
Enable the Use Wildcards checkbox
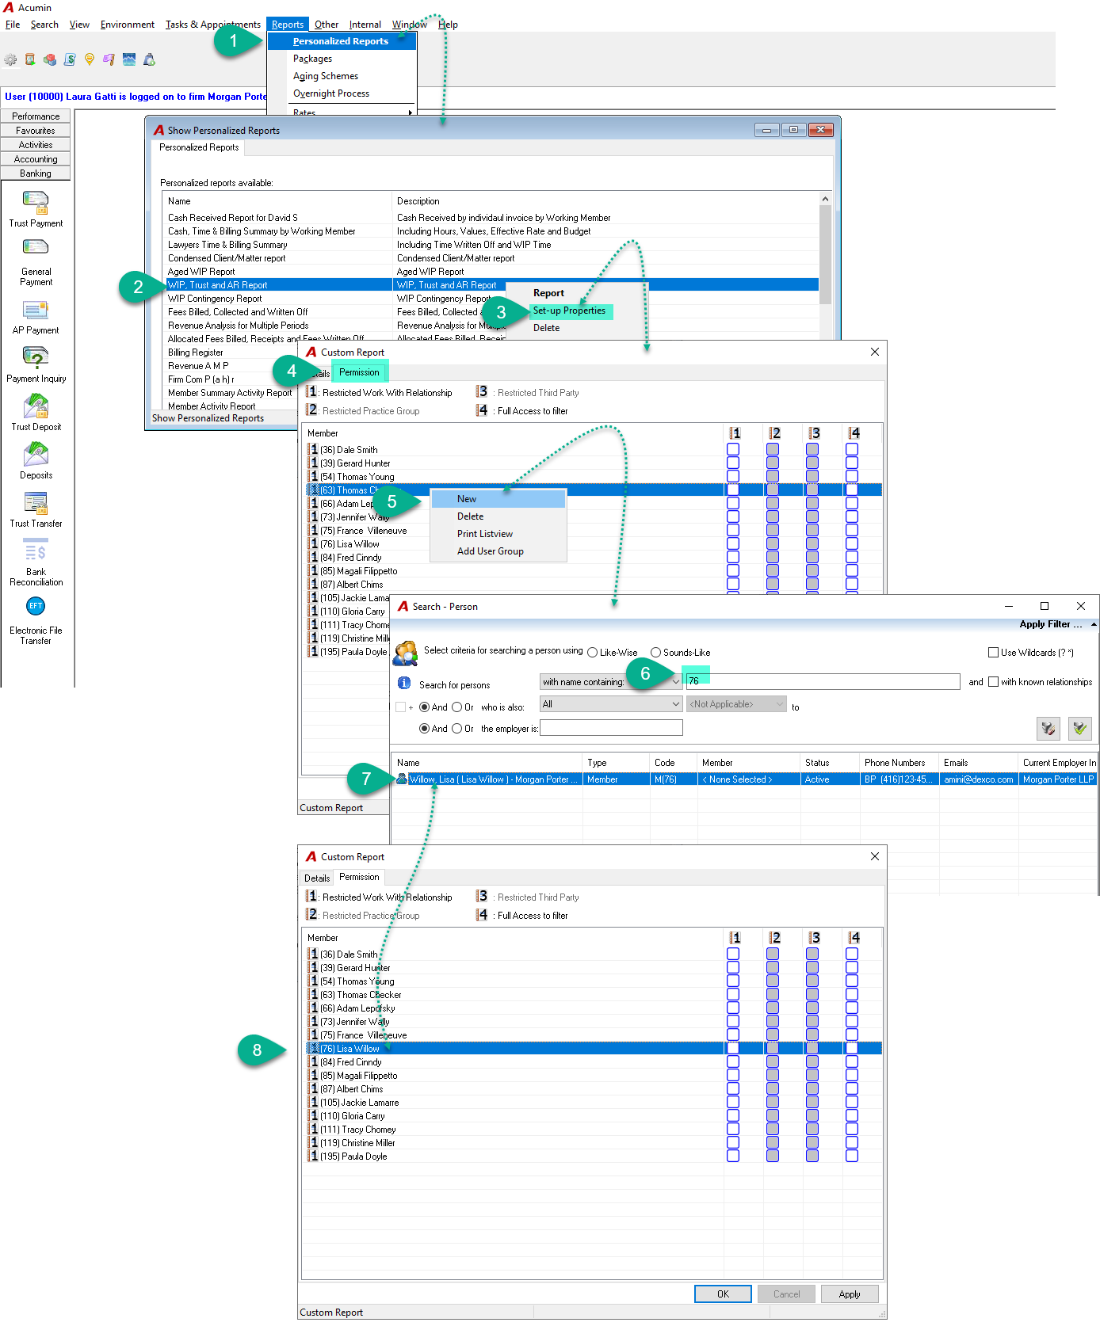(993, 653)
